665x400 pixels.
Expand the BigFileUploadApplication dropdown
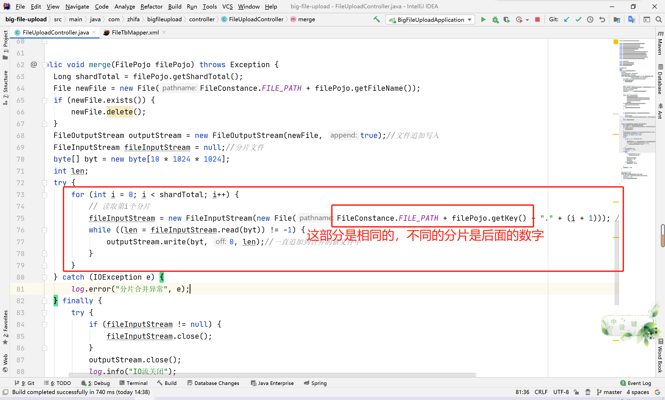[469, 19]
